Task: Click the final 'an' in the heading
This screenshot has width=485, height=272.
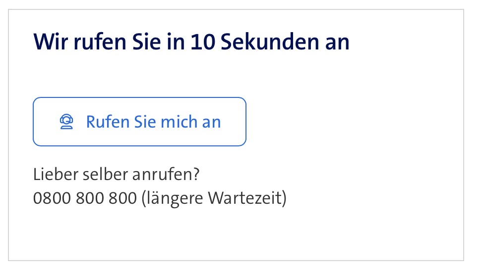Action: [x=336, y=42]
